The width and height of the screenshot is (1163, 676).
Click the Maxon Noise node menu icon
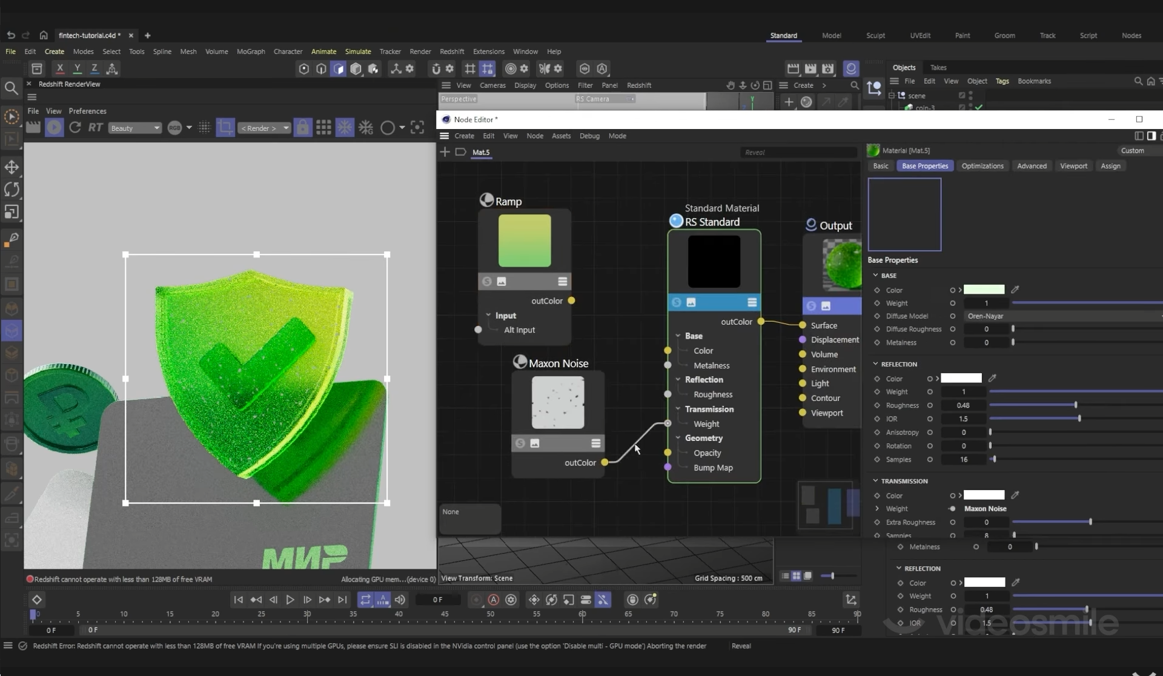coord(596,443)
